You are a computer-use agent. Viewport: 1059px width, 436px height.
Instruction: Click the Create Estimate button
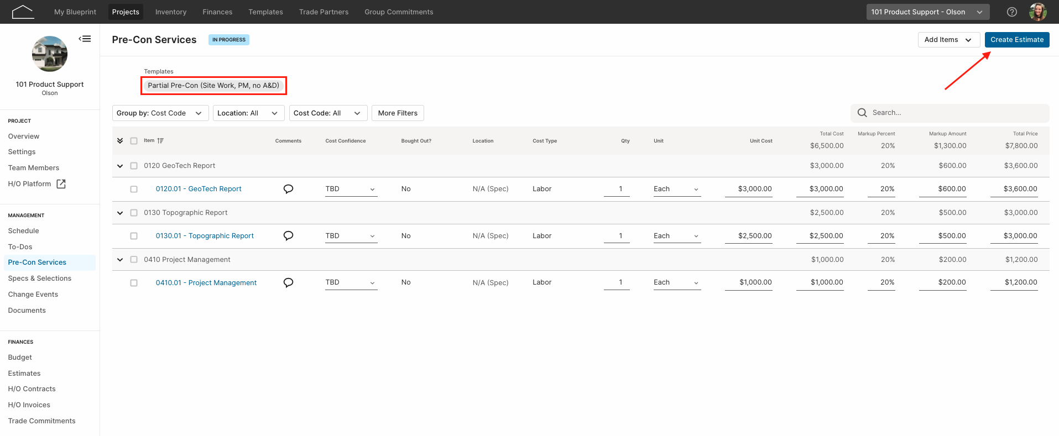[x=1017, y=40]
